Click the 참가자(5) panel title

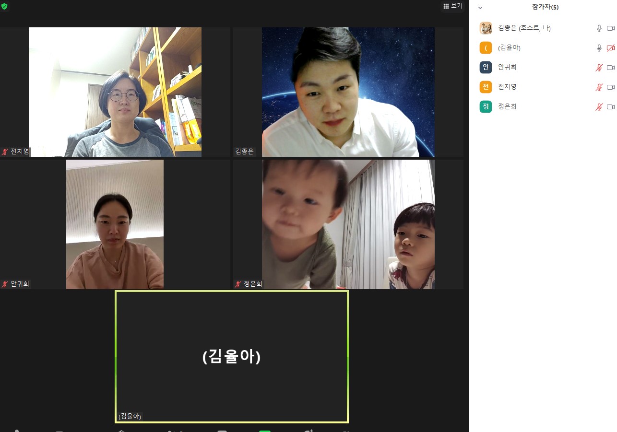click(x=545, y=7)
